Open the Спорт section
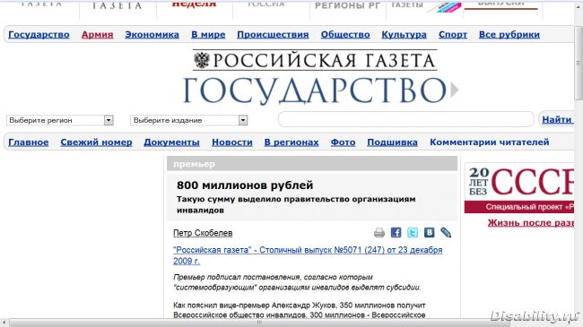The image size is (583, 327). 453,35
